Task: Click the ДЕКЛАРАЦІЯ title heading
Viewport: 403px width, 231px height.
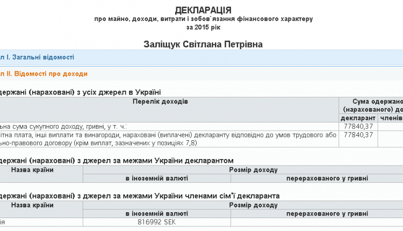Action: pyautogui.click(x=203, y=10)
